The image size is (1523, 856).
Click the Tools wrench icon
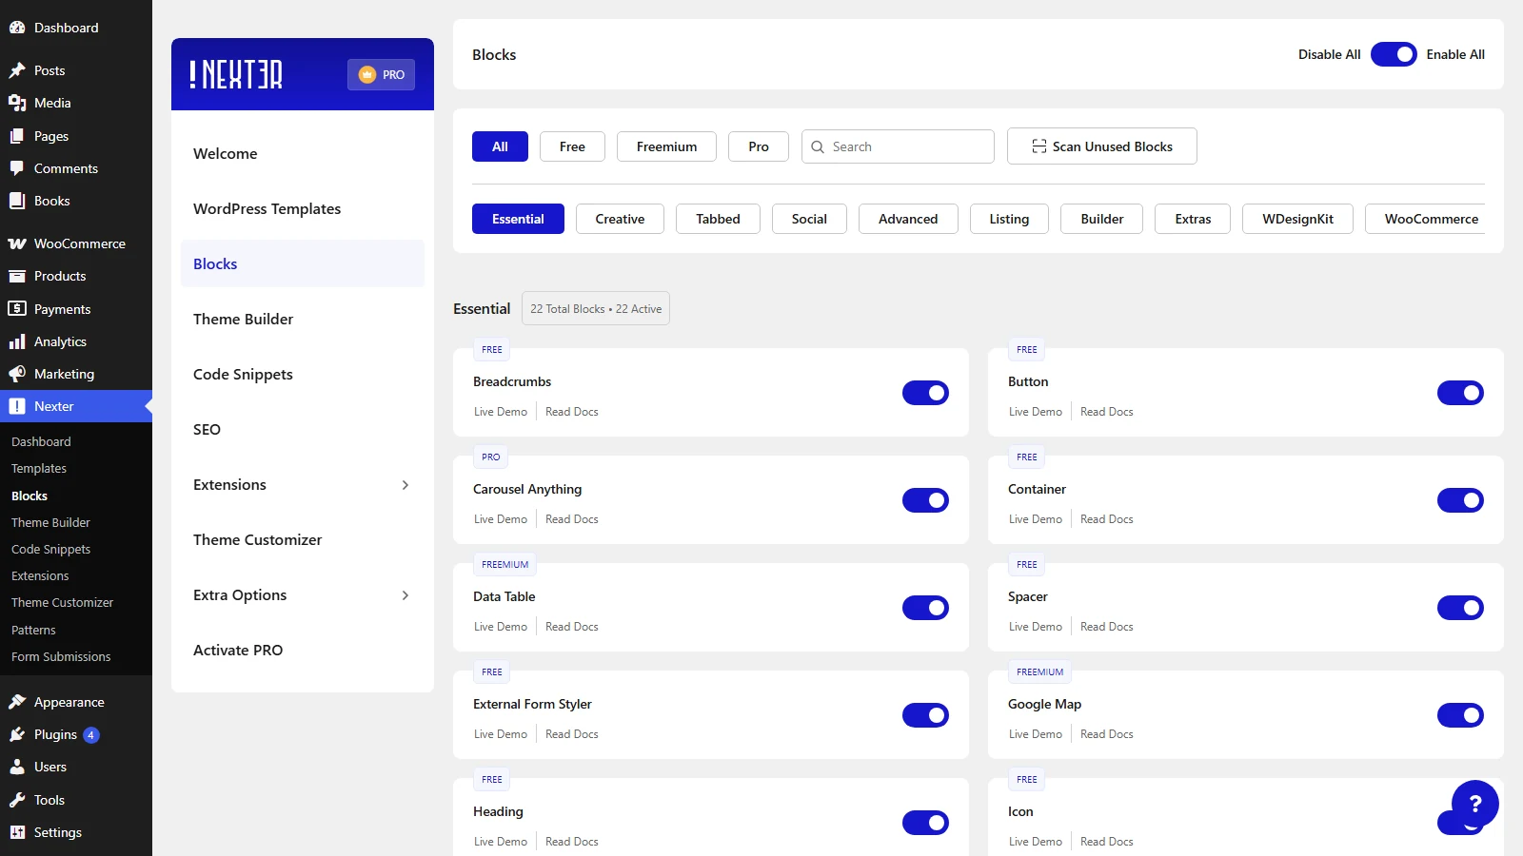tap(17, 800)
